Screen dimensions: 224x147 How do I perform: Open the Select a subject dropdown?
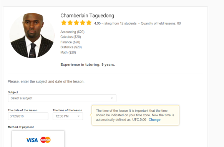pyautogui.click(x=62, y=98)
